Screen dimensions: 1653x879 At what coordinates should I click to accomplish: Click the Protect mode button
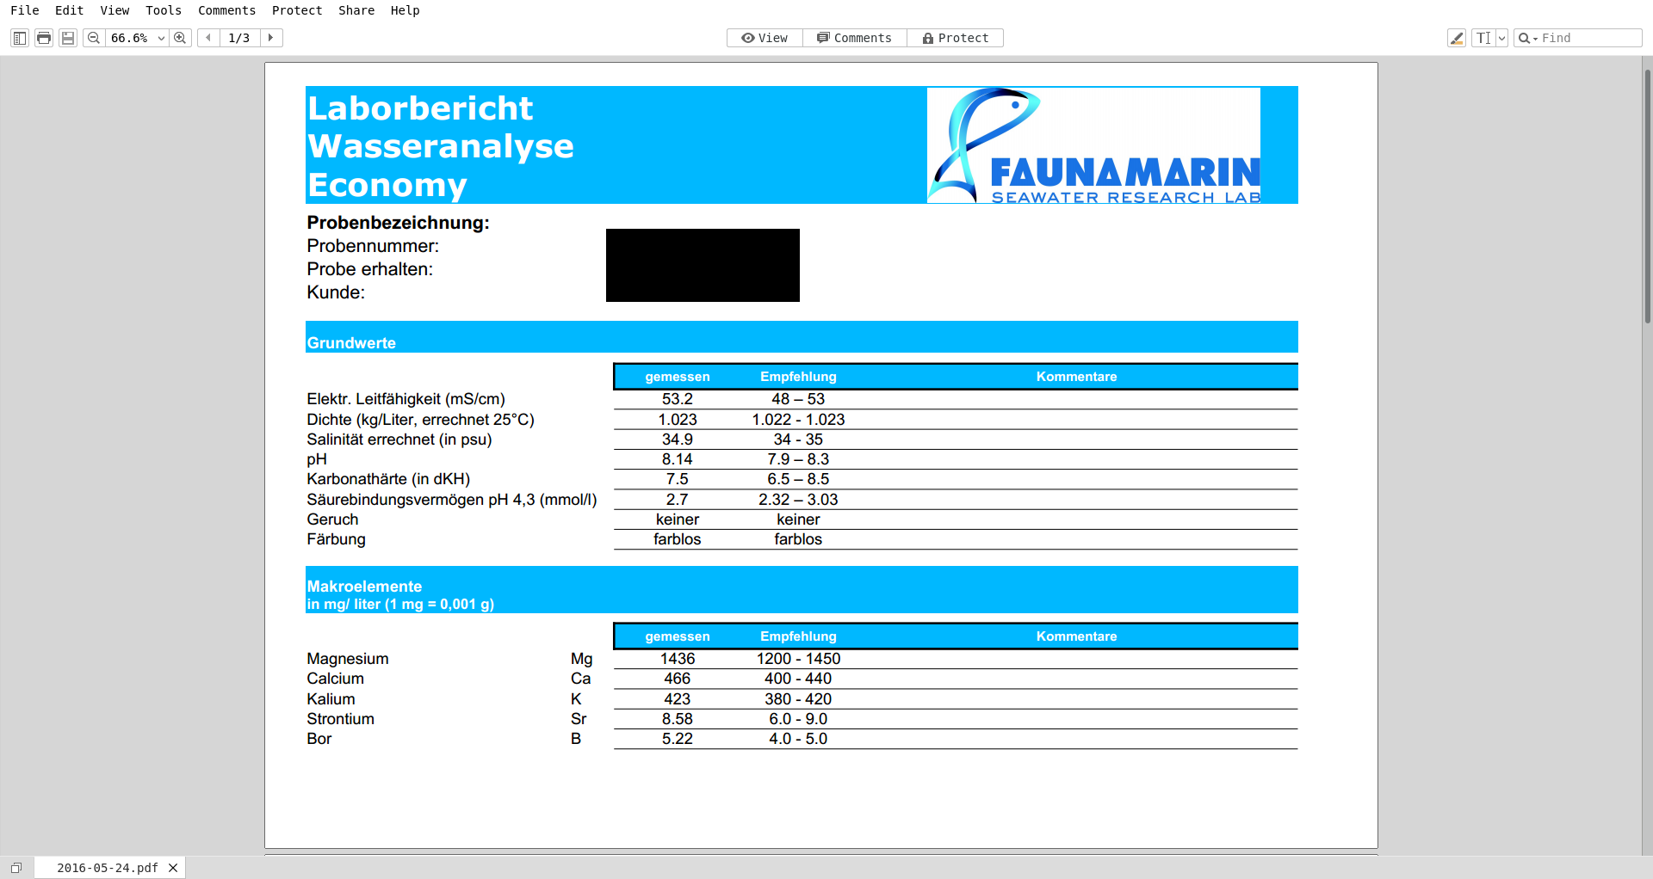[955, 38]
